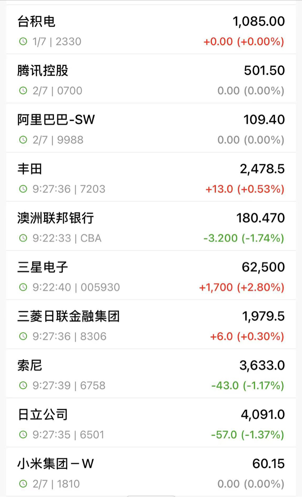Click the clock icon under 小米集团－W
Viewport: 302px width, 497px height.
pos(23,484)
